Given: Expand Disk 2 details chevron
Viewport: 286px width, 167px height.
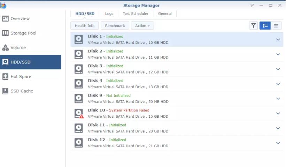Looking at the screenshot, I should click(278, 54).
